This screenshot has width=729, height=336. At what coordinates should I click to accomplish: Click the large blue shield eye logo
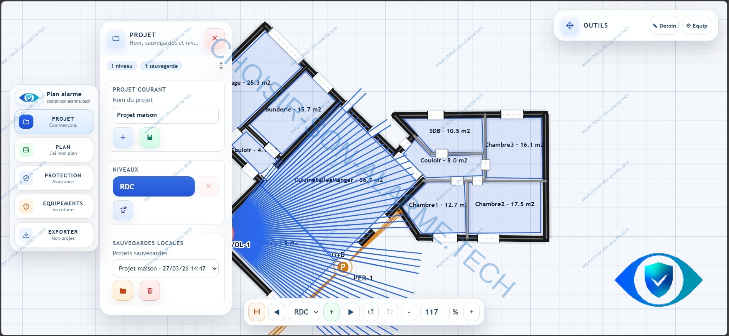(x=658, y=280)
